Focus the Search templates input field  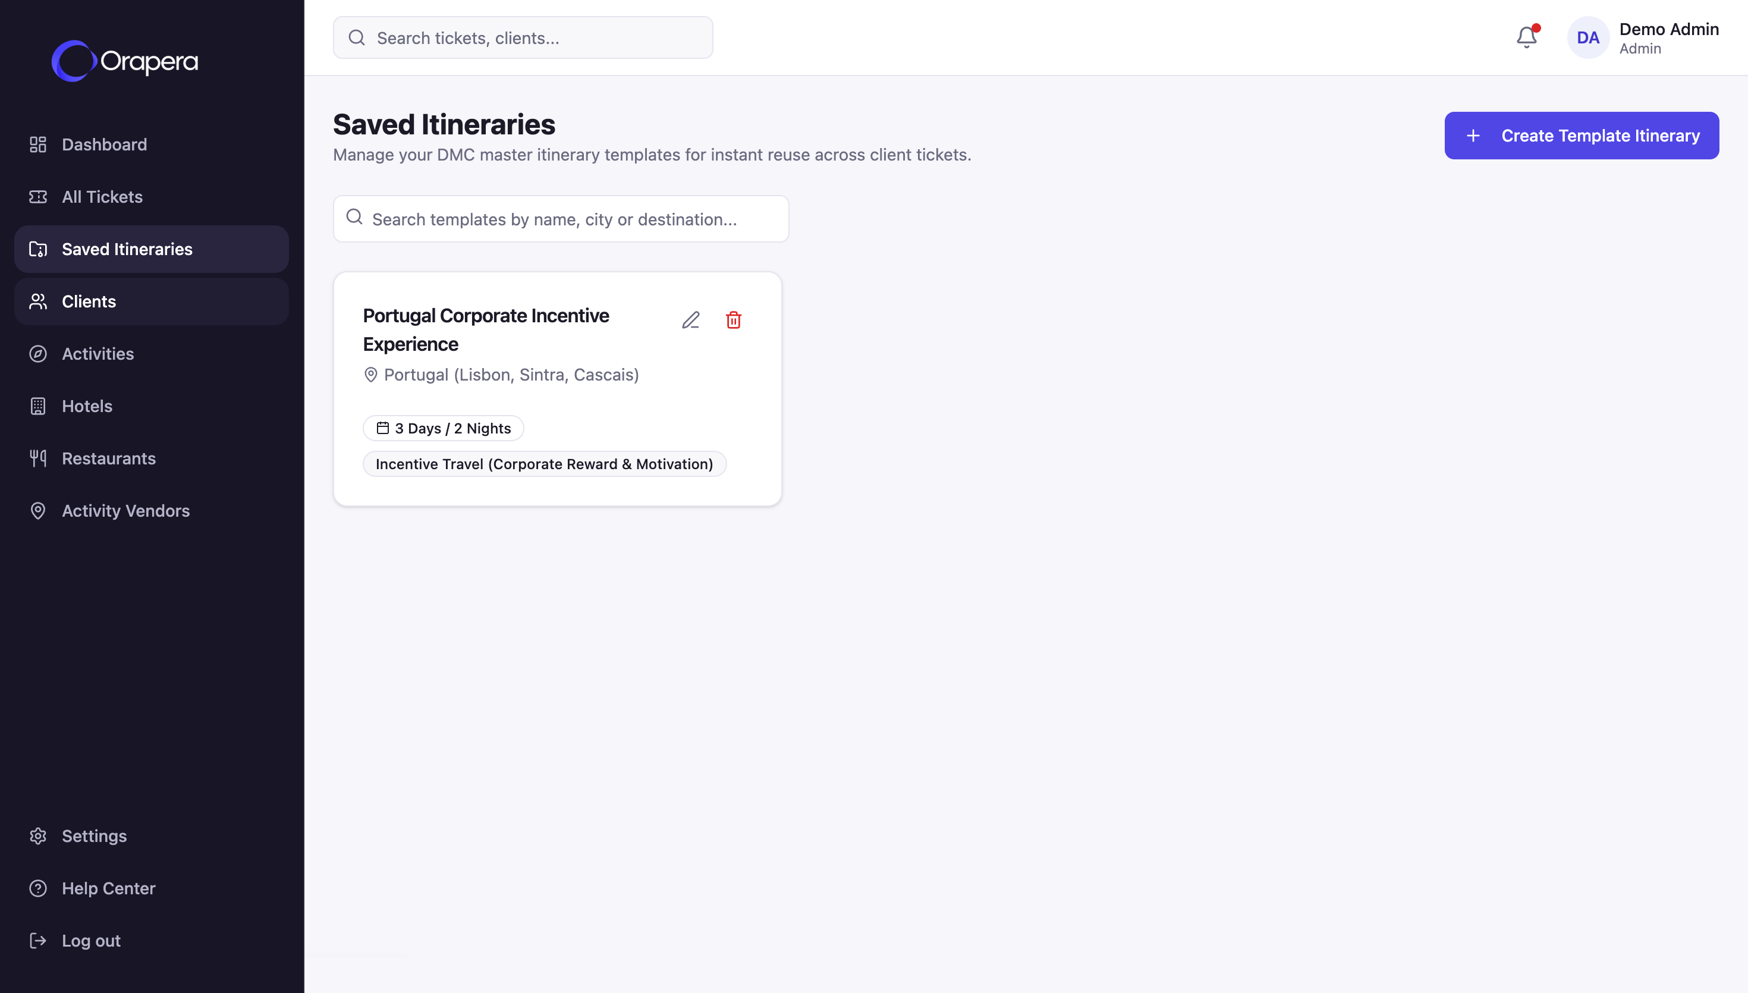pyautogui.click(x=561, y=219)
